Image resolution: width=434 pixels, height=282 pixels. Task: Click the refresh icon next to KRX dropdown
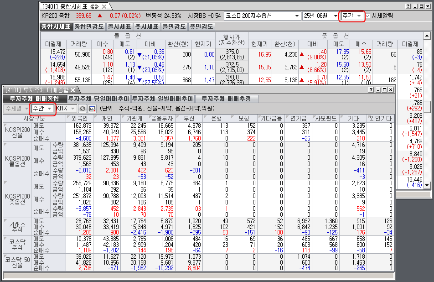[83, 109]
